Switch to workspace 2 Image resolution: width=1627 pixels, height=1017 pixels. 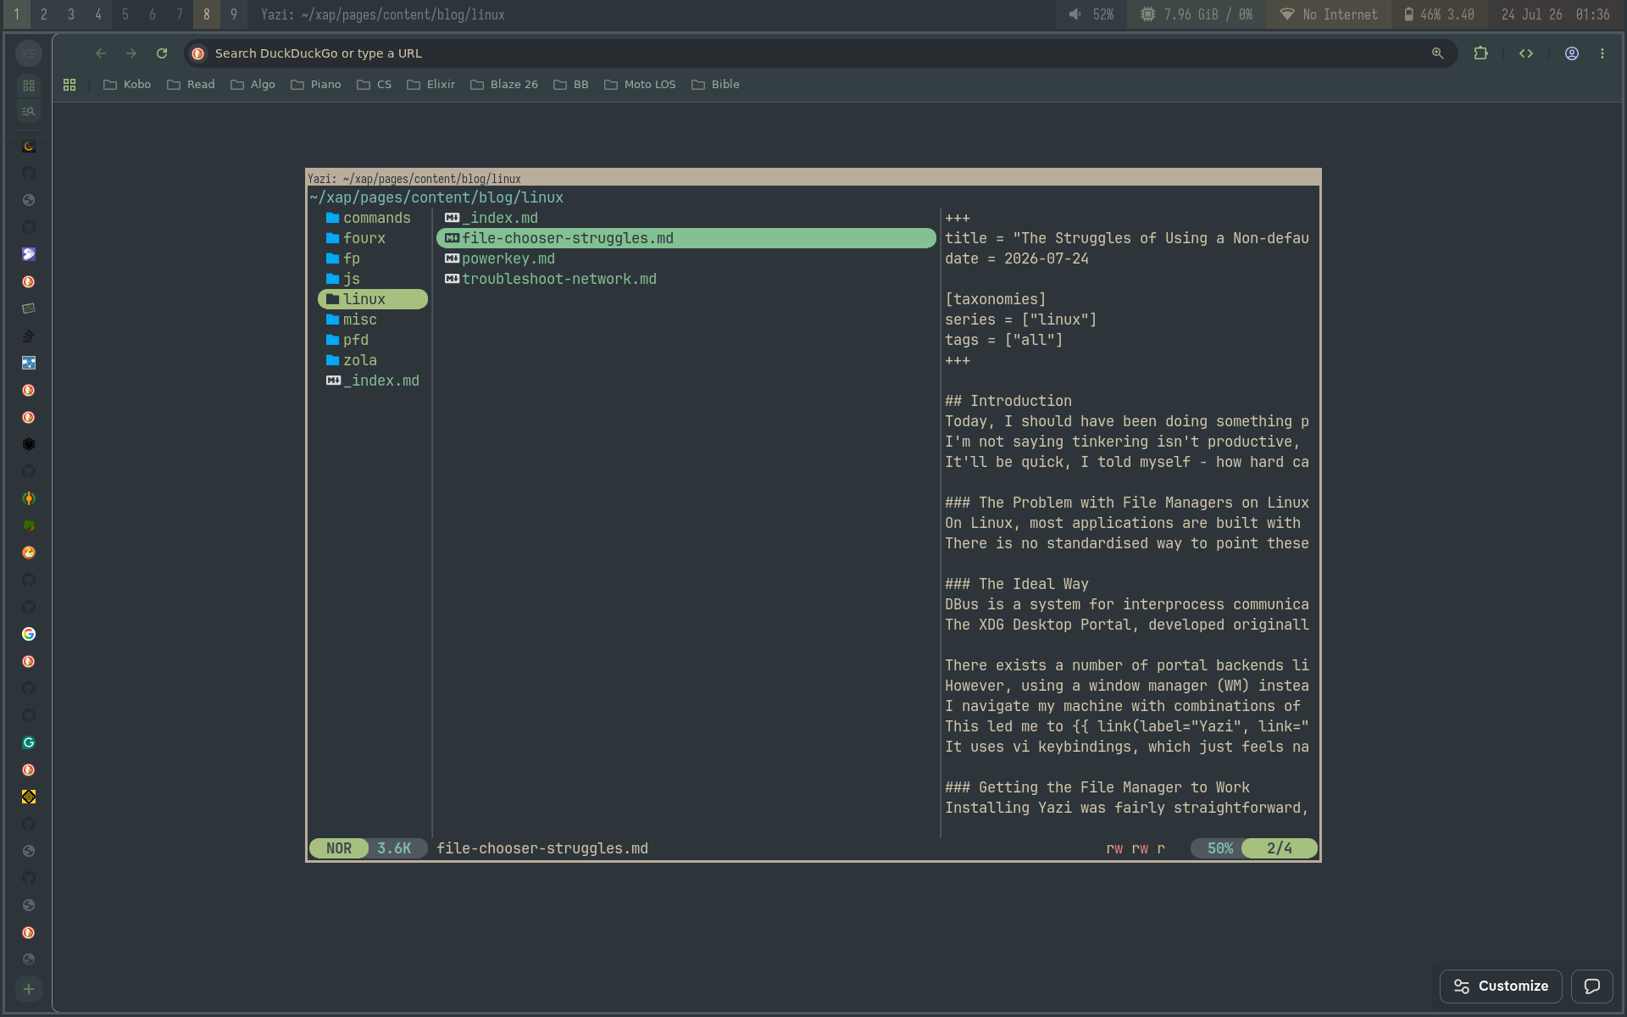click(x=44, y=14)
